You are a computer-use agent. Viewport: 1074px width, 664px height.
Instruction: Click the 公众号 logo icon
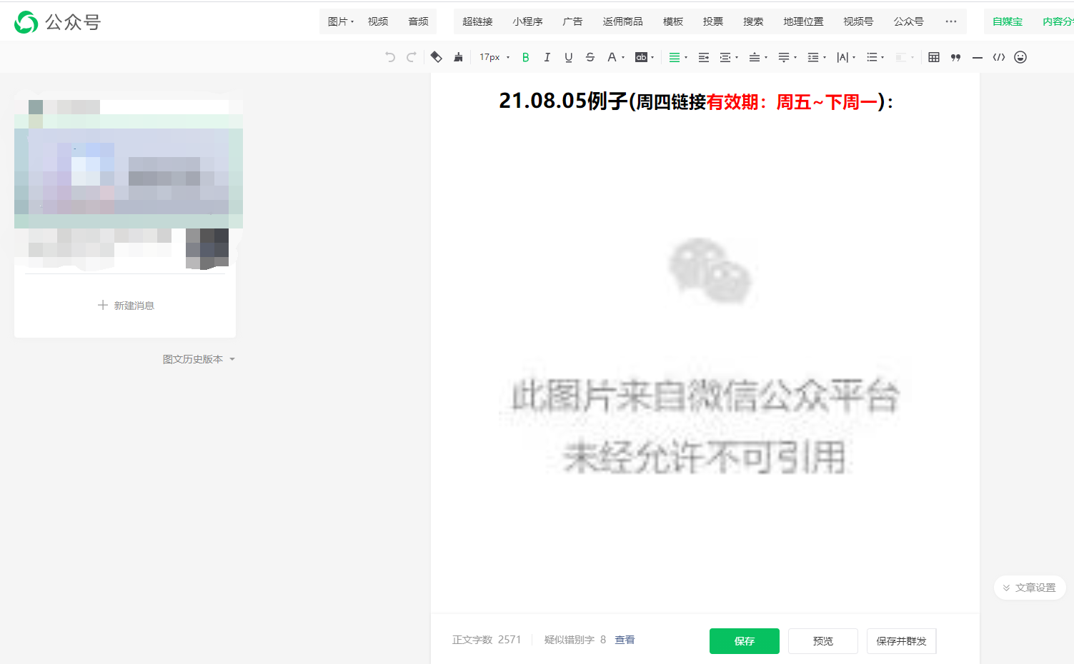click(x=26, y=22)
